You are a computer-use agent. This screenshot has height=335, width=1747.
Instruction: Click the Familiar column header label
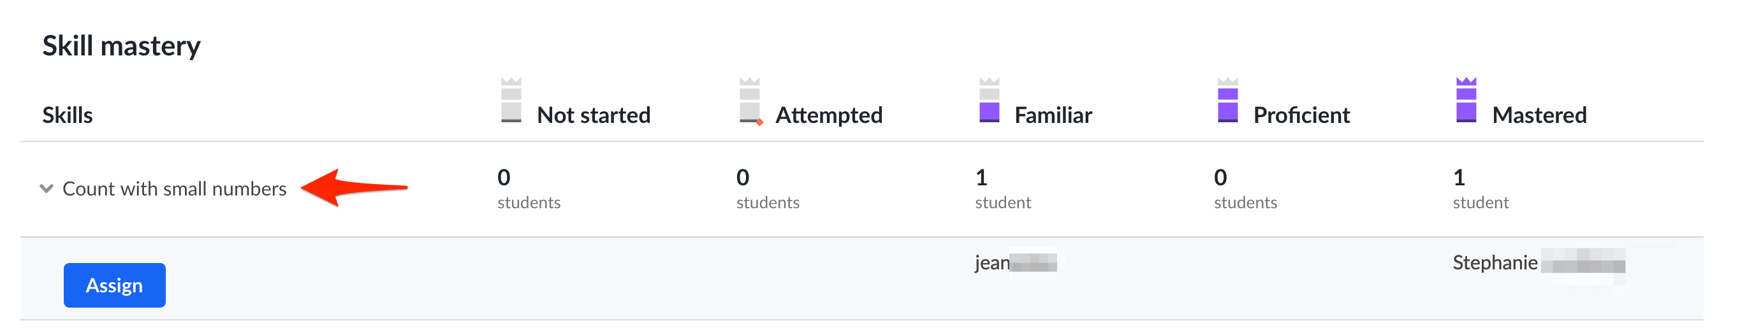pos(1053,115)
